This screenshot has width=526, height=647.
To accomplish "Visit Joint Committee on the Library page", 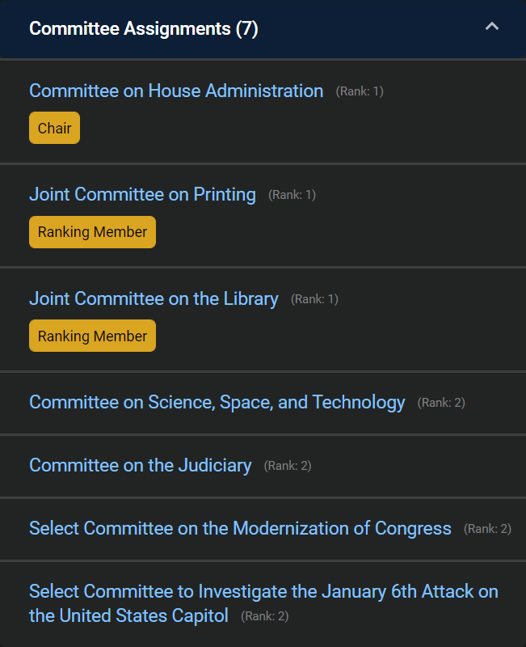I will coord(154,298).
